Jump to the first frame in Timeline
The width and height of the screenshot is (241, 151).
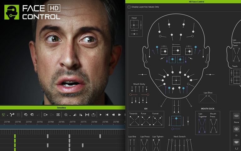107,115
